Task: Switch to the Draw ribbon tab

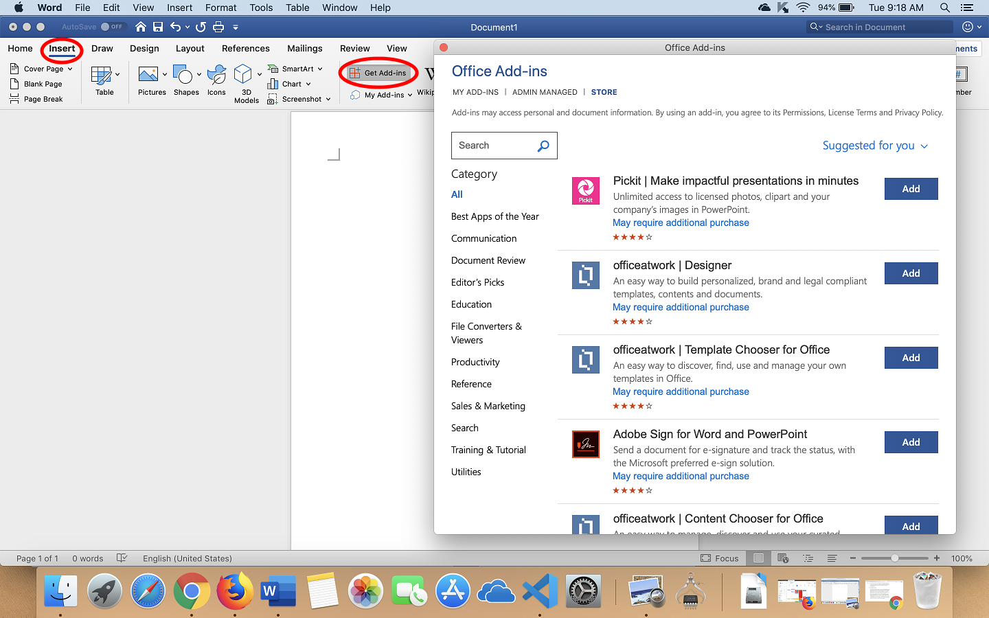Action: tap(102, 48)
